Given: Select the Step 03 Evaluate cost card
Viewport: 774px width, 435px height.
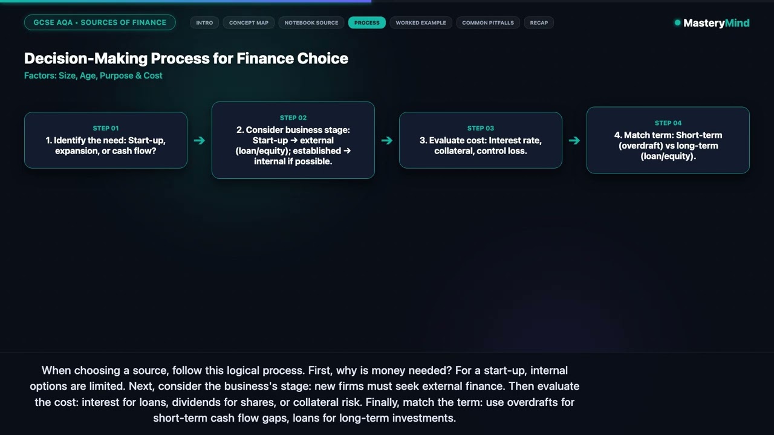Looking at the screenshot, I should pos(481,140).
